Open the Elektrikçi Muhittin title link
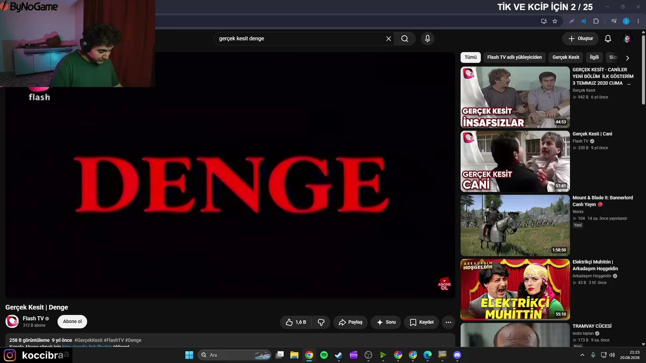Screen dimensions: 646x363 (595, 265)
